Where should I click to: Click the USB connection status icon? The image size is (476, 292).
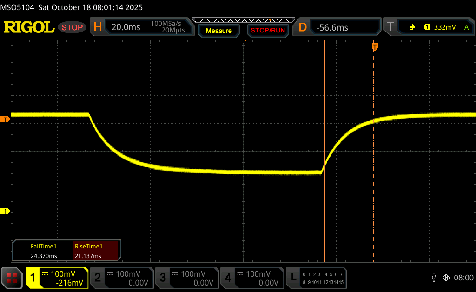tap(434, 278)
